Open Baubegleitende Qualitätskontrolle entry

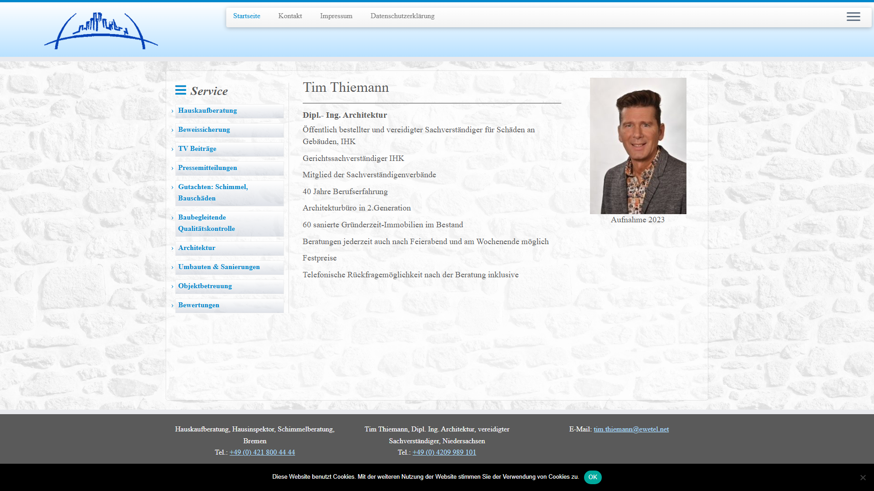pyautogui.click(x=229, y=223)
